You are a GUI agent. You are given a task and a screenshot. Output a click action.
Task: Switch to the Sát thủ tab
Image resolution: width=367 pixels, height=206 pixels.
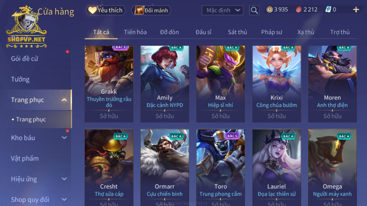click(x=237, y=32)
